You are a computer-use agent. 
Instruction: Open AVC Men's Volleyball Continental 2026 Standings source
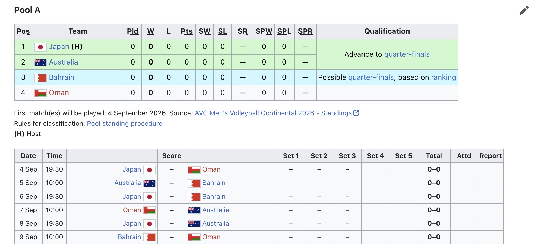click(x=273, y=113)
